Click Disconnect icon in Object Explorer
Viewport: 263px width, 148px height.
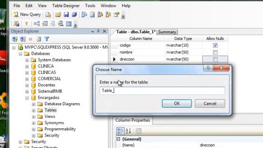(x=23, y=39)
